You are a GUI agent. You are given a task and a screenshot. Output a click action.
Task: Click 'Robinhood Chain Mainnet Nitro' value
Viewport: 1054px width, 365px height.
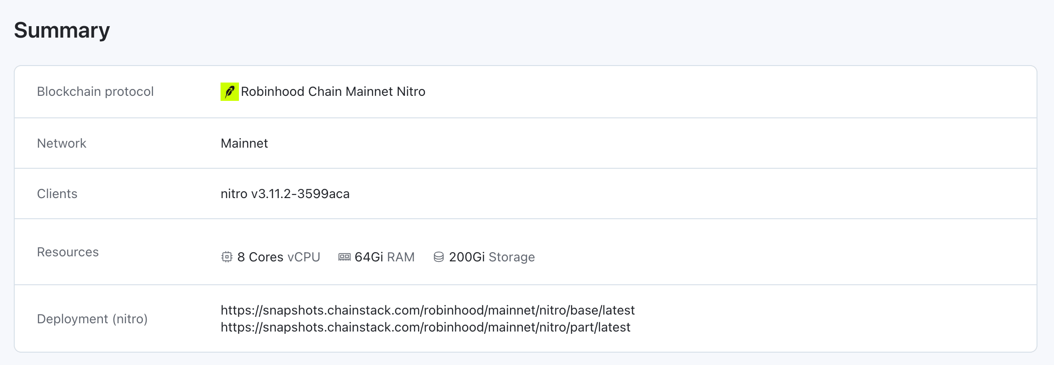click(333, 92)
